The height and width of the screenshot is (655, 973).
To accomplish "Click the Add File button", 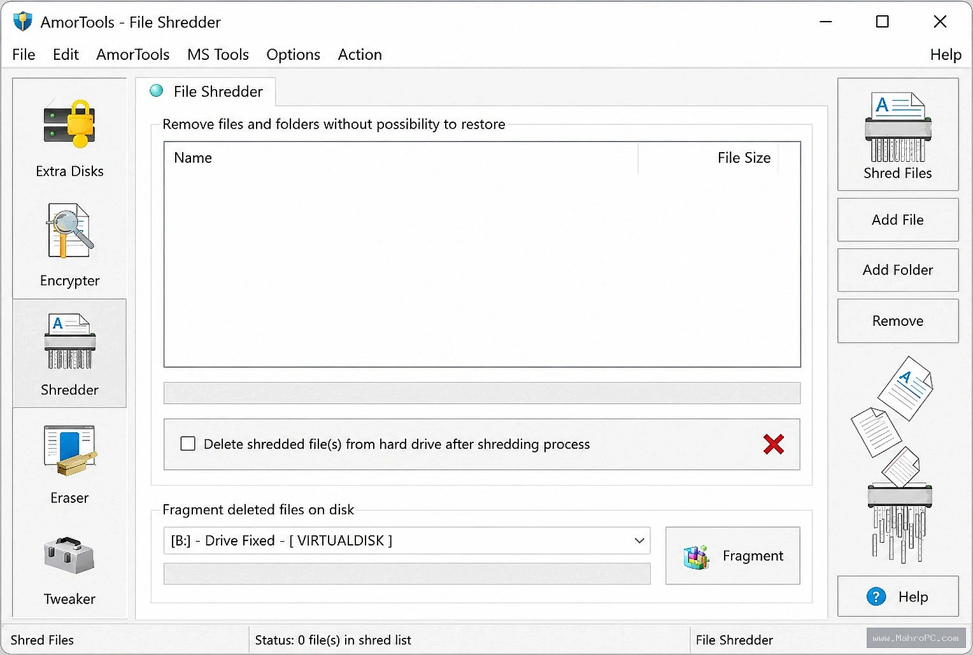I will click(898, 220).
